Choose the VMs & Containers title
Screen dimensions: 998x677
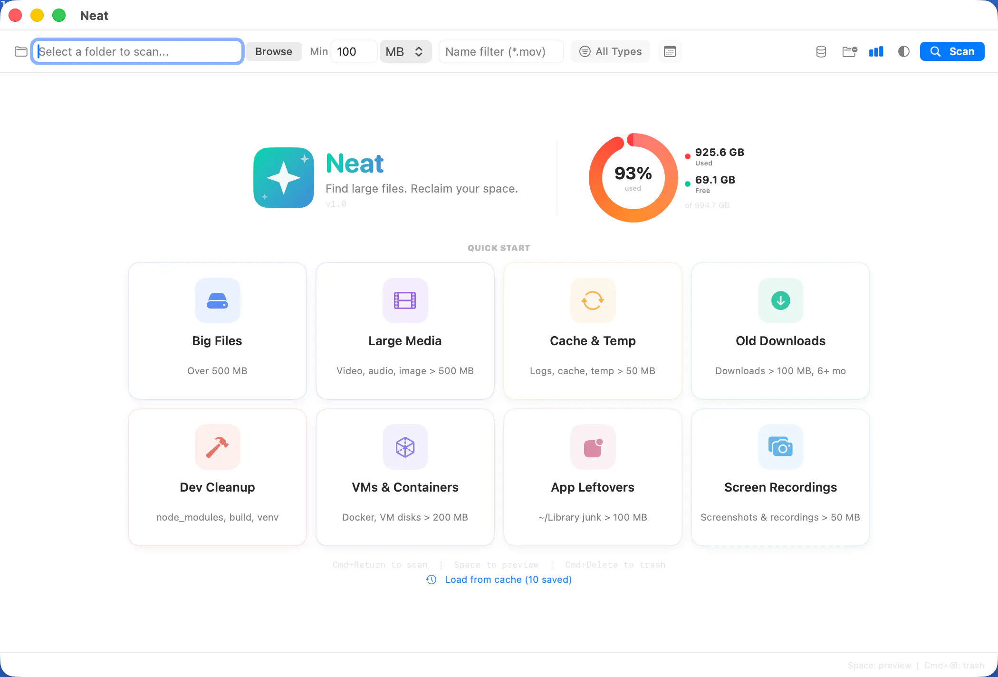(x=405, y=487)
